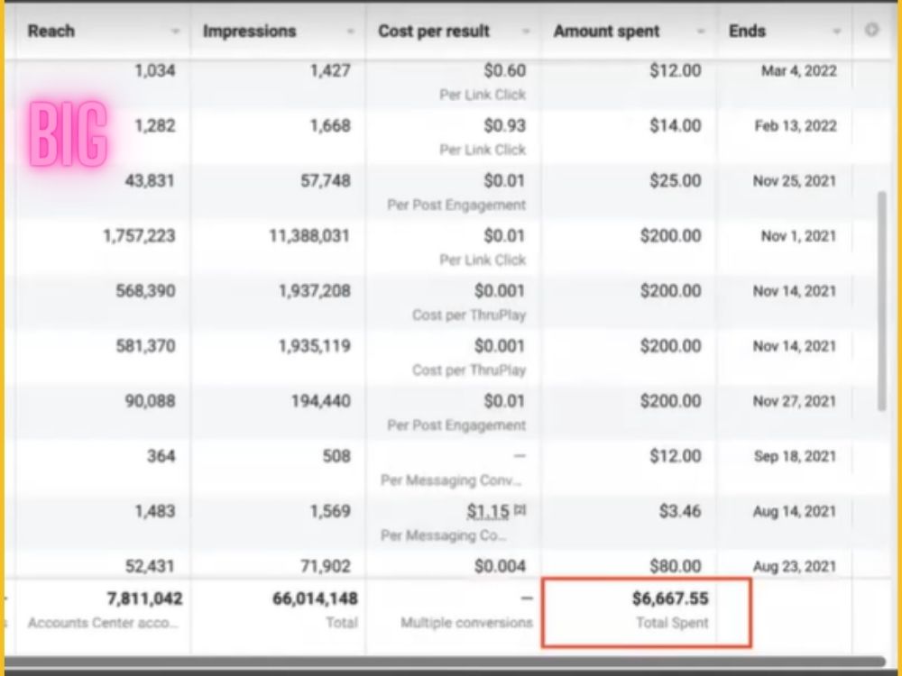
Task: Select the $200.00 spent ending Nov 1, 2021
Action: tap(671, 236)
